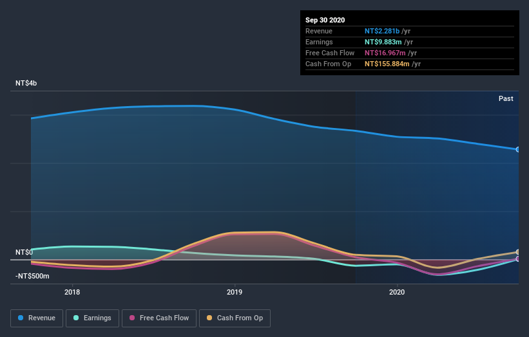
Task: Select the 2018 axis label
Action: (72, 292)
